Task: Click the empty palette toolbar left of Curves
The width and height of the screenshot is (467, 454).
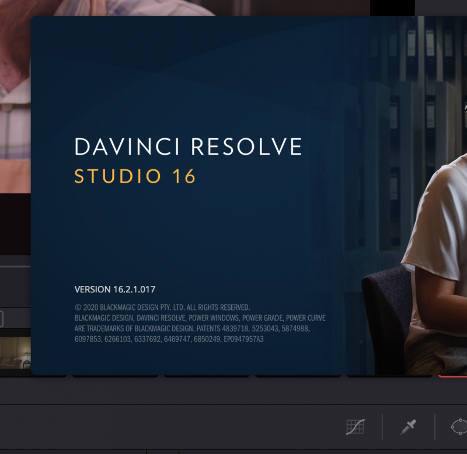Action: click(x=175, y=427)
